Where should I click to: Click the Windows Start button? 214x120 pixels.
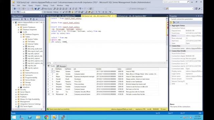14,117
